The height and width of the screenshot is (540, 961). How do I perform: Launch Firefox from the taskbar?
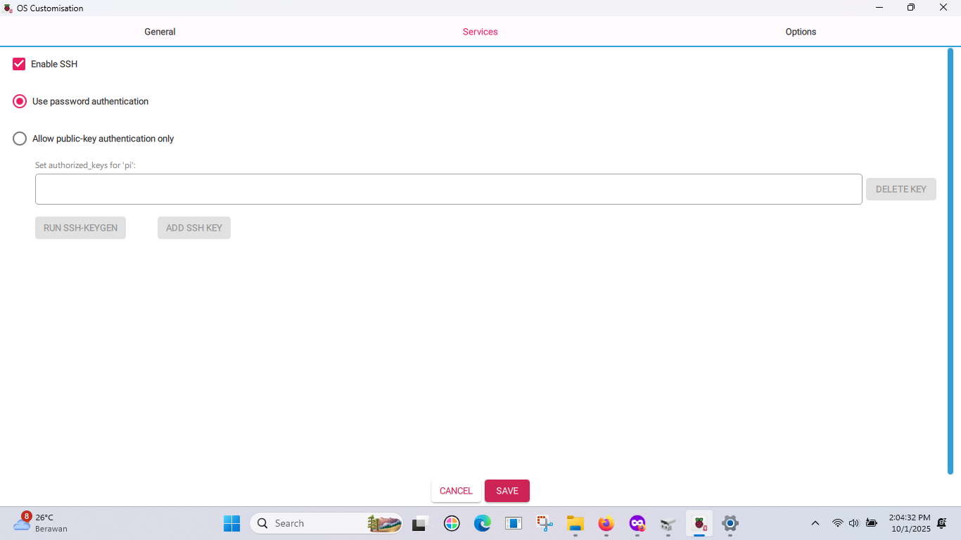[606, 523]
